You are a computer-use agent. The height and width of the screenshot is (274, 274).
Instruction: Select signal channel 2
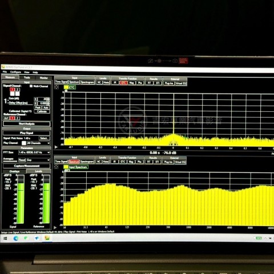[x=17, y=90]
